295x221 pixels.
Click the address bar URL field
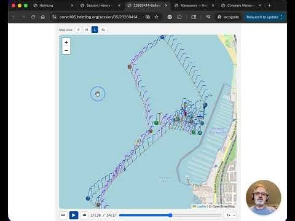click(100, 17)
